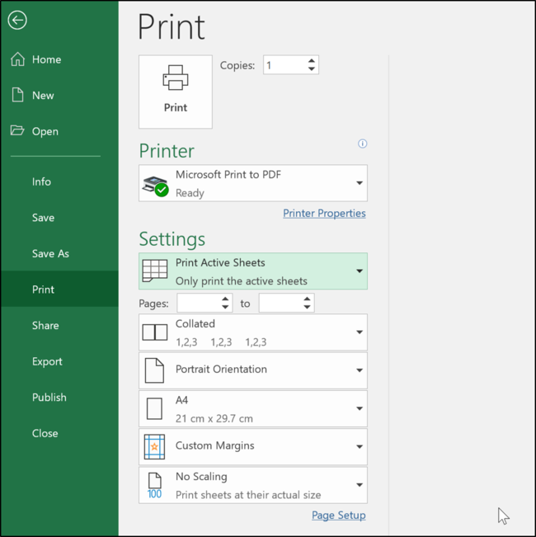The height and width of the screenshot is (537, 536).
Task: Open the Custom Margins dropdown
Action: pos(360,446)
